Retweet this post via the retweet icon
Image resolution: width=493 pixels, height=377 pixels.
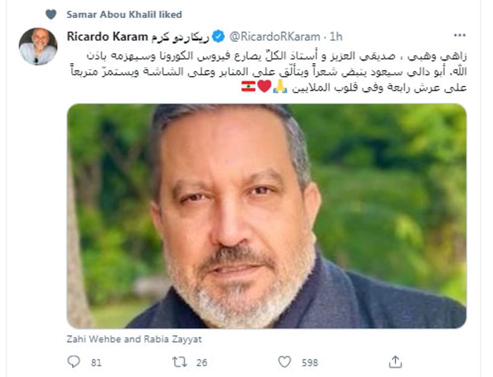point(180,362)
